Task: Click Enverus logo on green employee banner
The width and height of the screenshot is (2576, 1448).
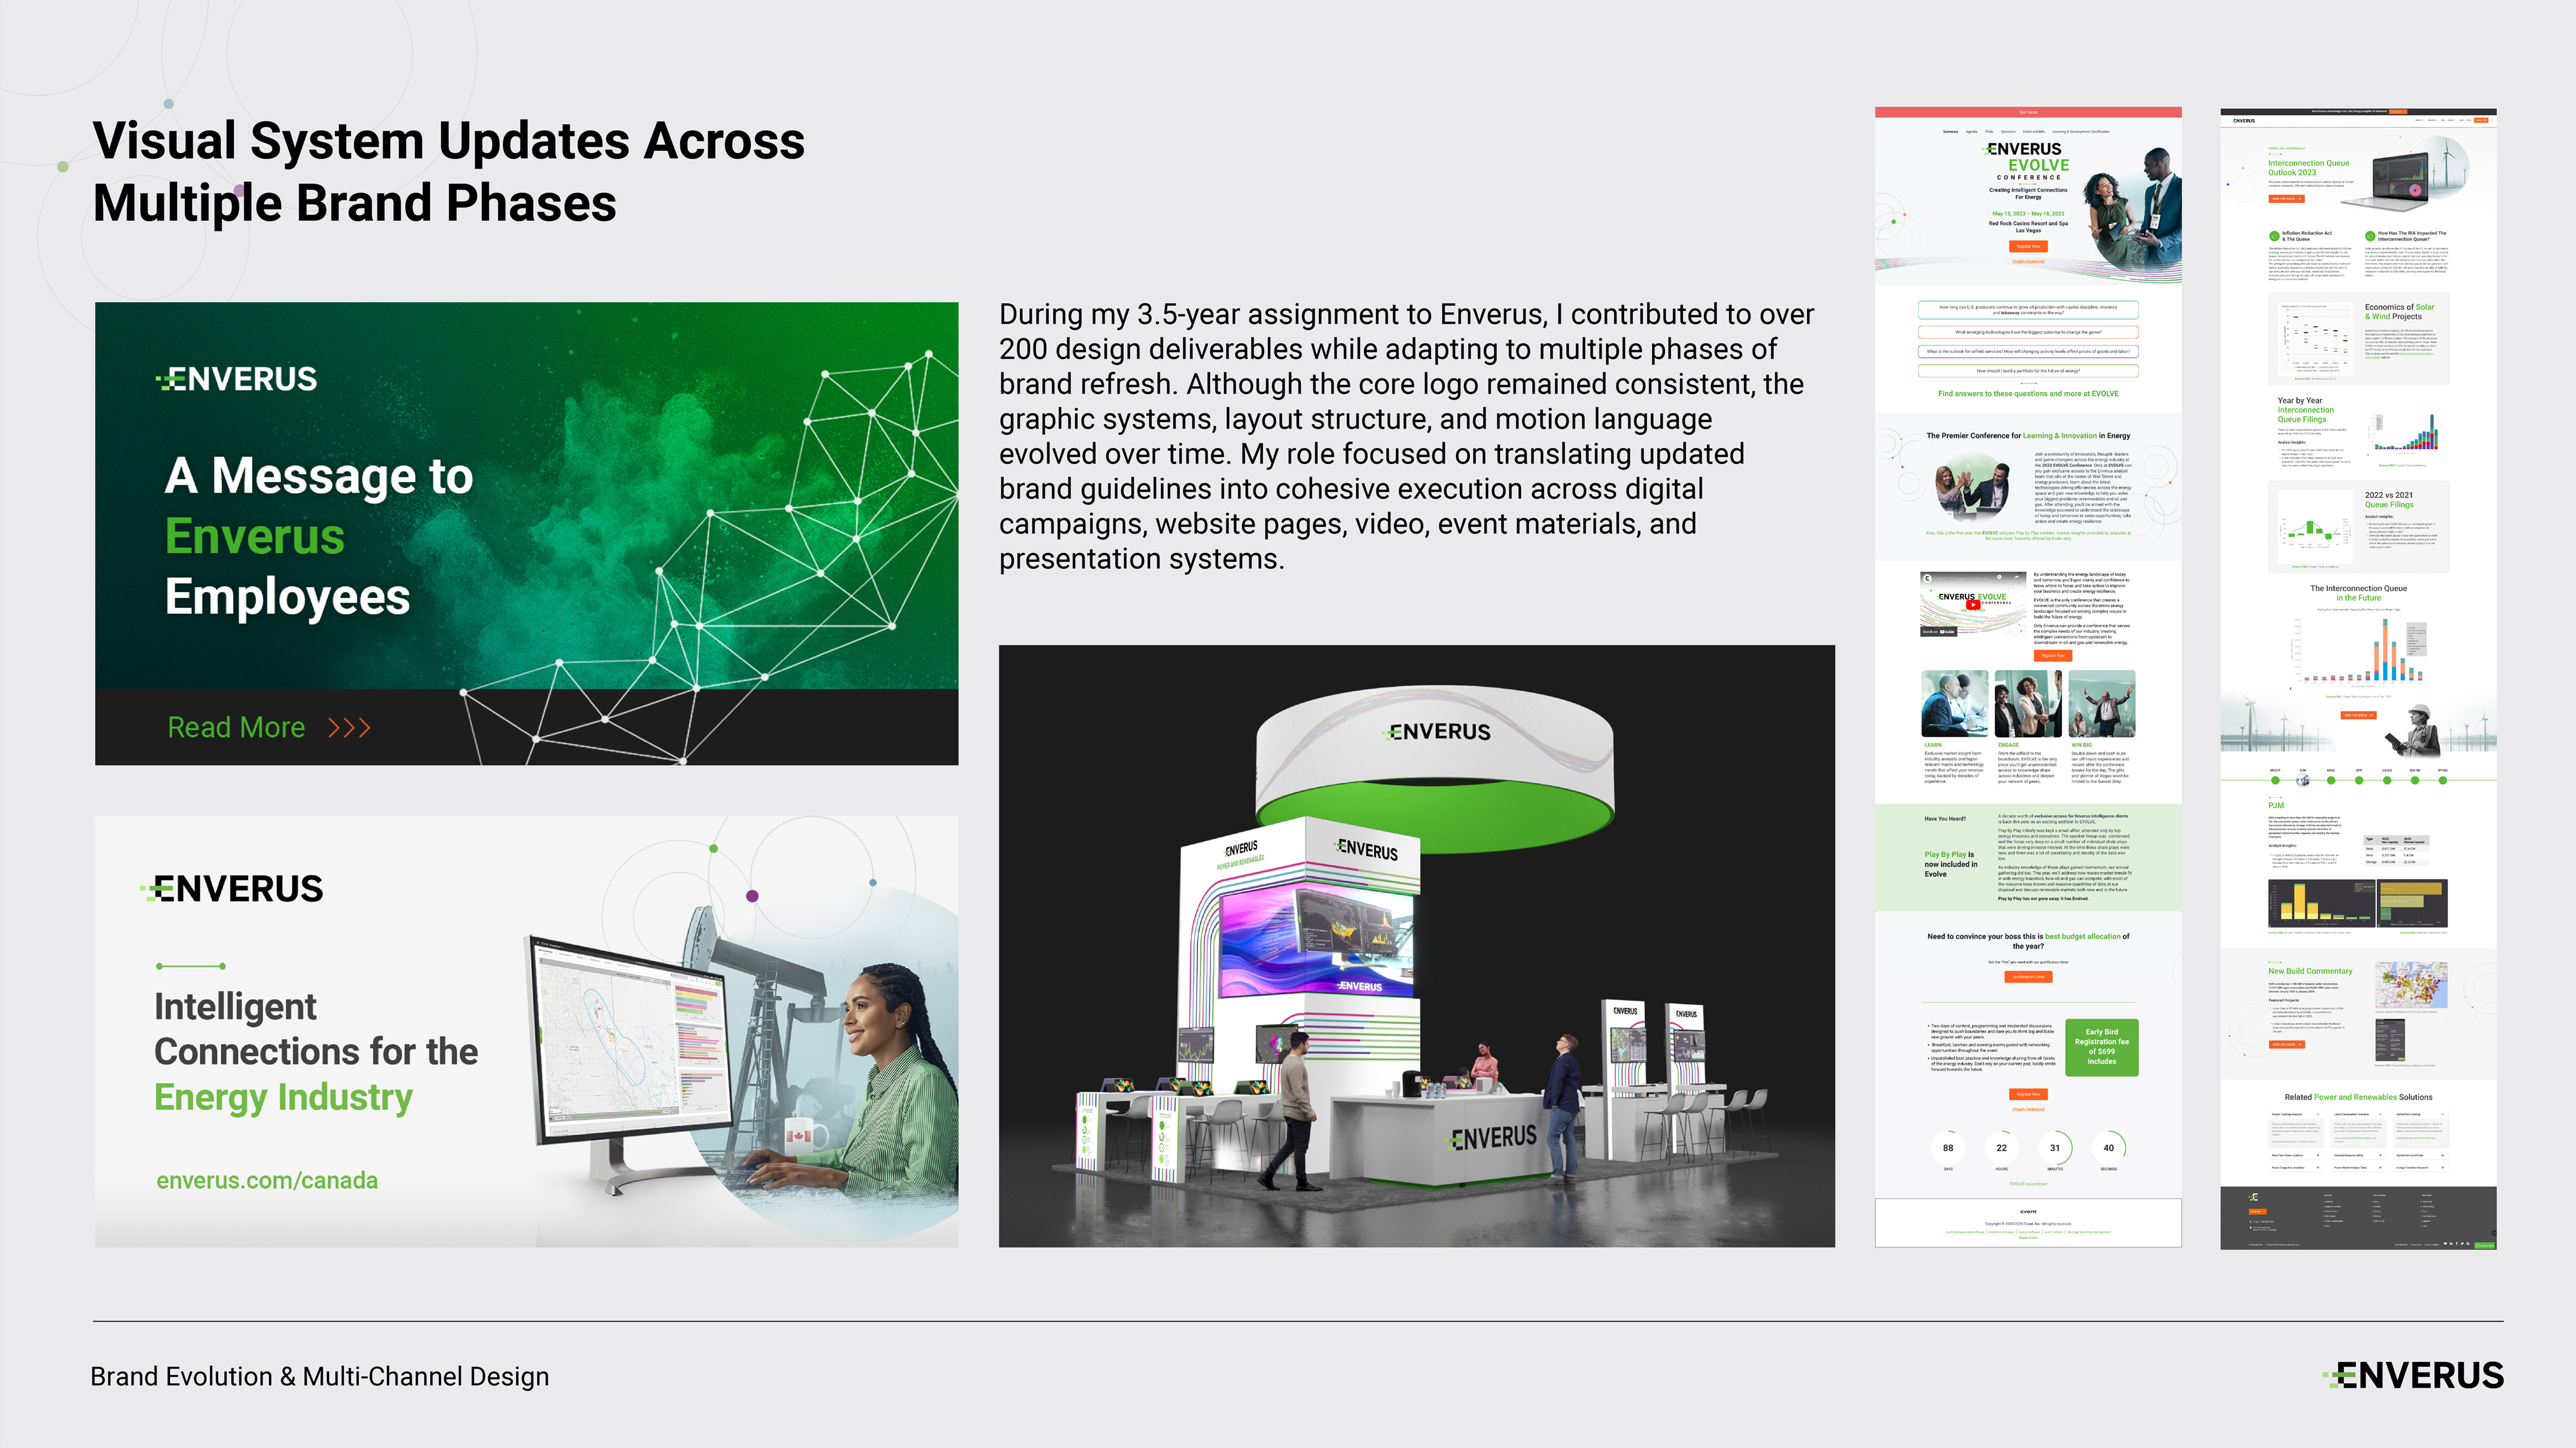Action: pyautogui.click(x=236, y=378)
